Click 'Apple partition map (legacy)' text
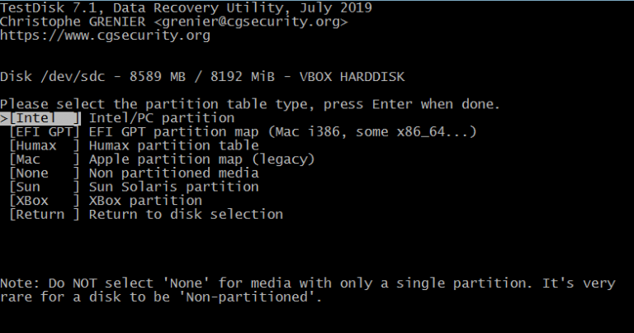 (202, 159)
